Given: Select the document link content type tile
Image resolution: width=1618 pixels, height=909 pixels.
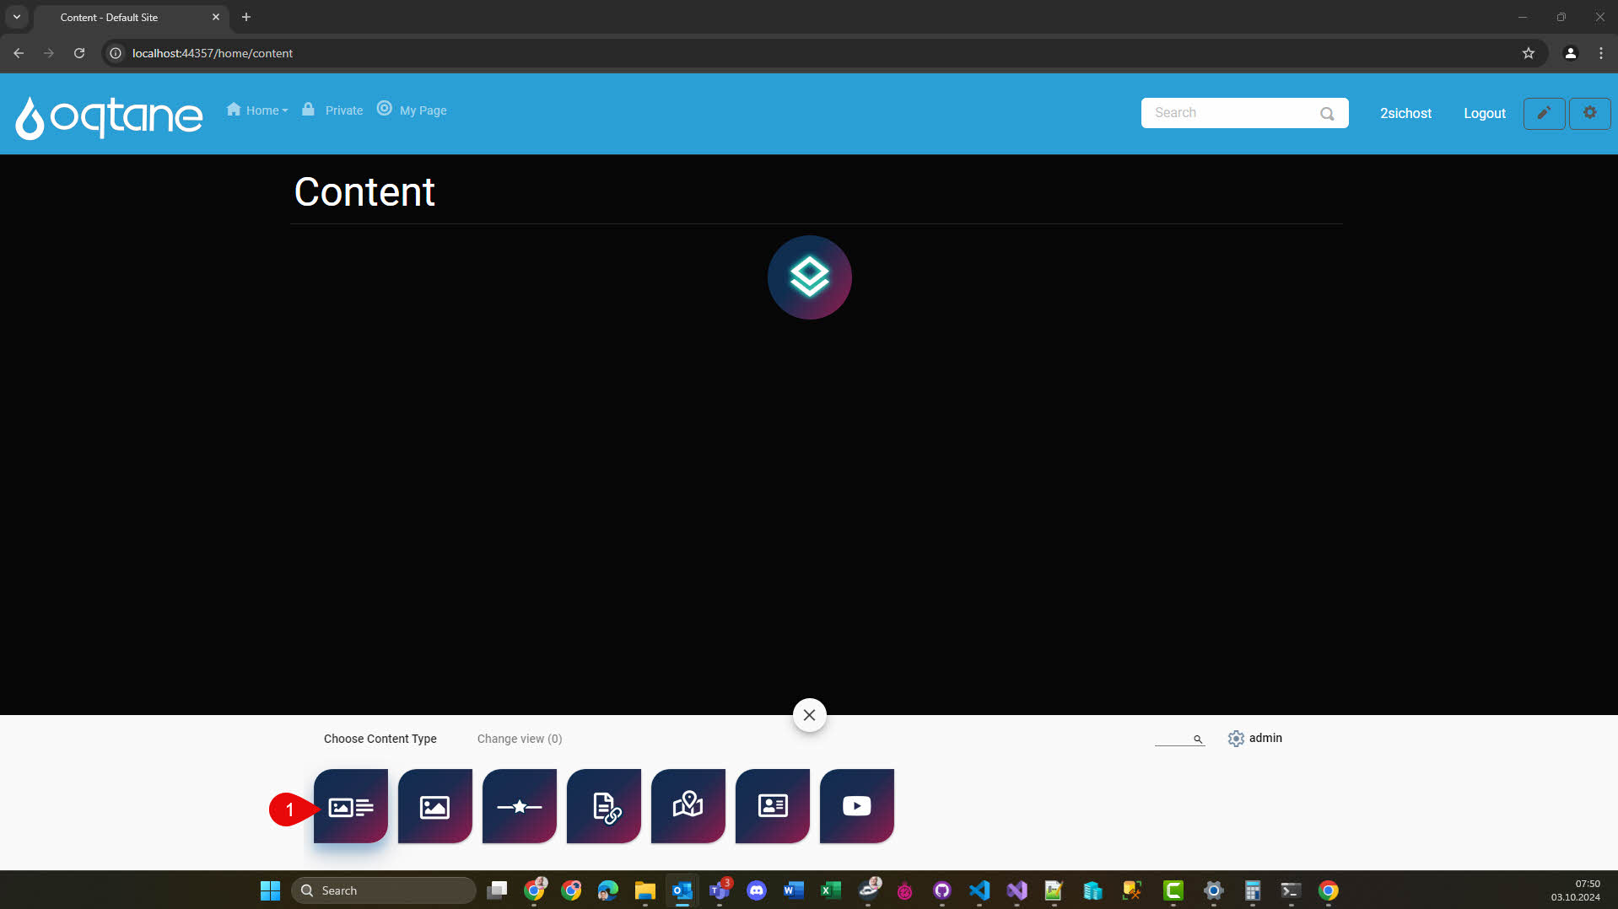Looking at the screenshot, I should (604, 806).
